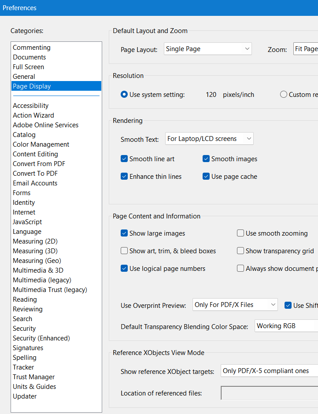Open the Trust Manager preferences

tap(33, 377)
